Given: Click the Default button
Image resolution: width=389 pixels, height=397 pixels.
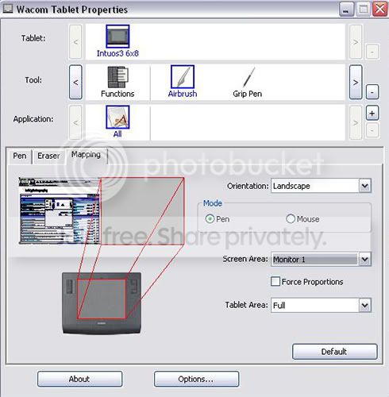Looking at the screenshot, I should [334, 352].
